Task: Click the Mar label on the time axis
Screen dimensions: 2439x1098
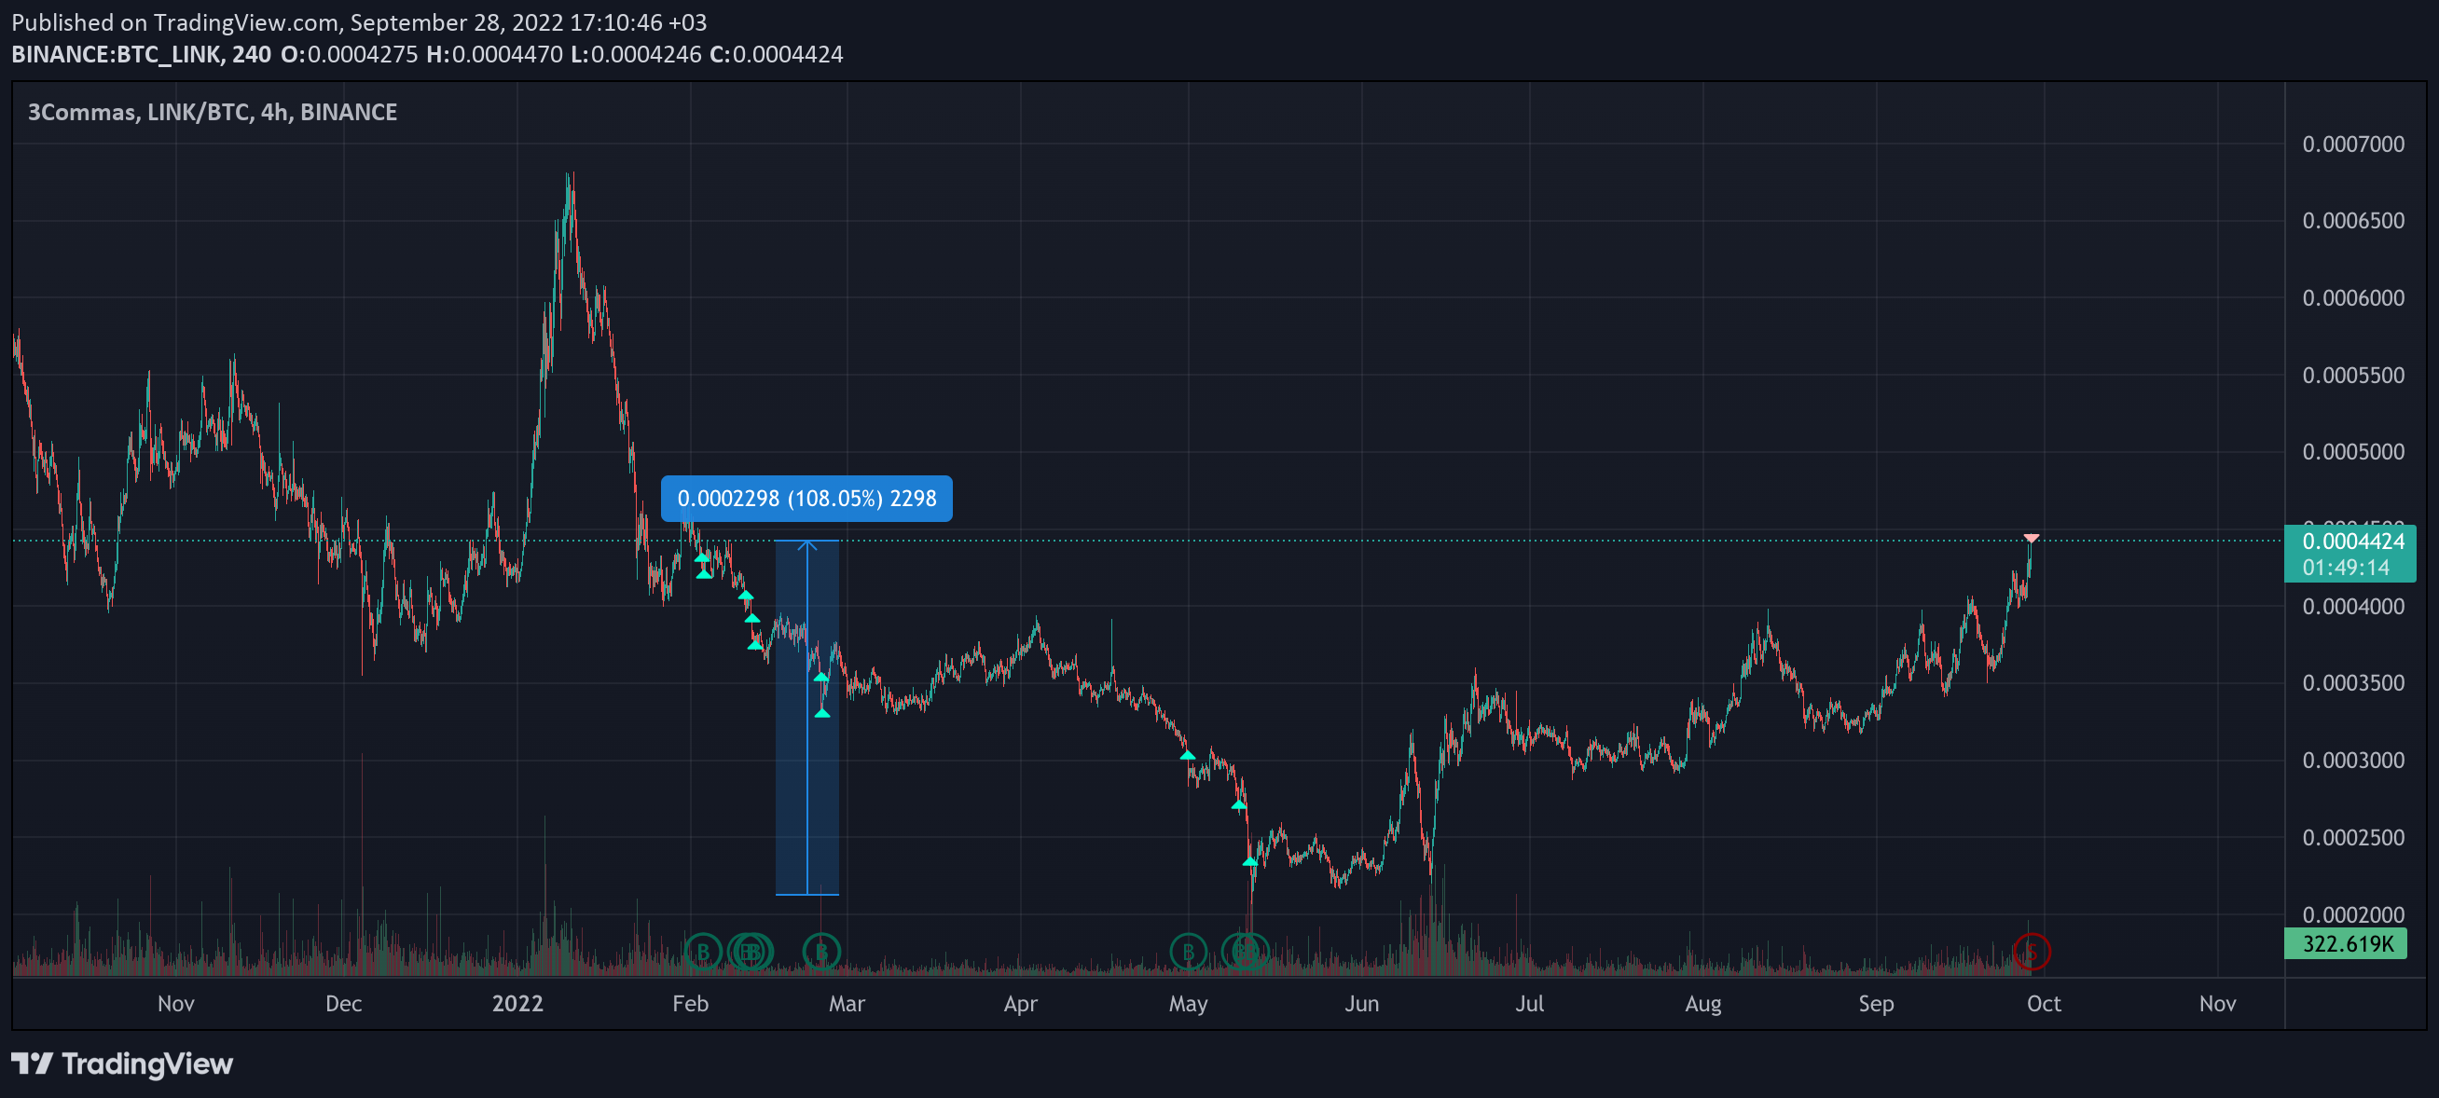Action: 847,1004
